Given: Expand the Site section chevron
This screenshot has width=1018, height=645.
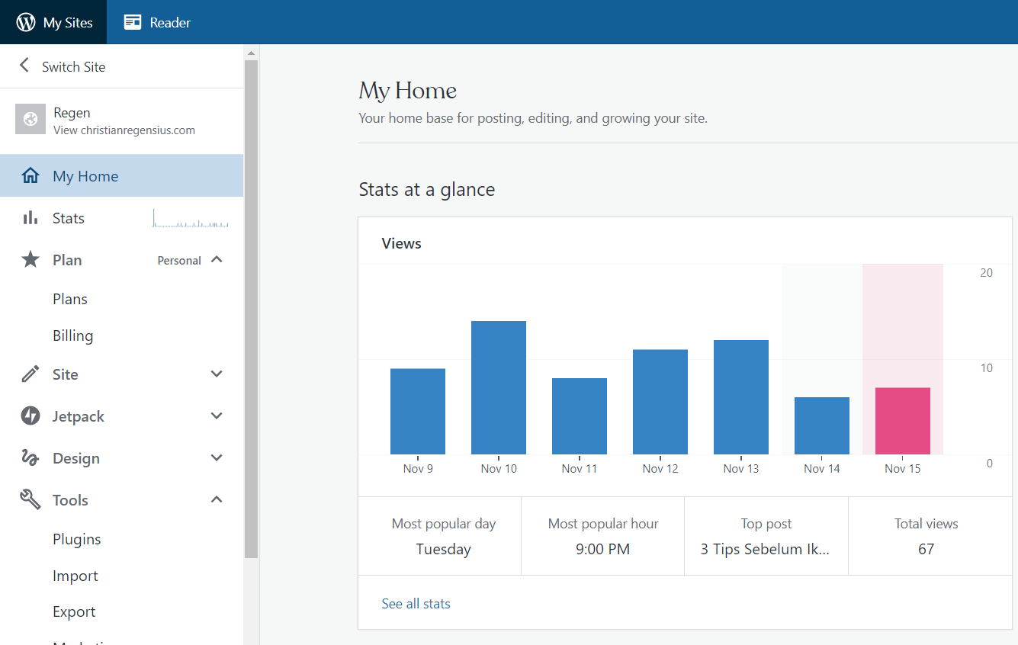Looking at the screenshot, I should click(x=217, y=374).
